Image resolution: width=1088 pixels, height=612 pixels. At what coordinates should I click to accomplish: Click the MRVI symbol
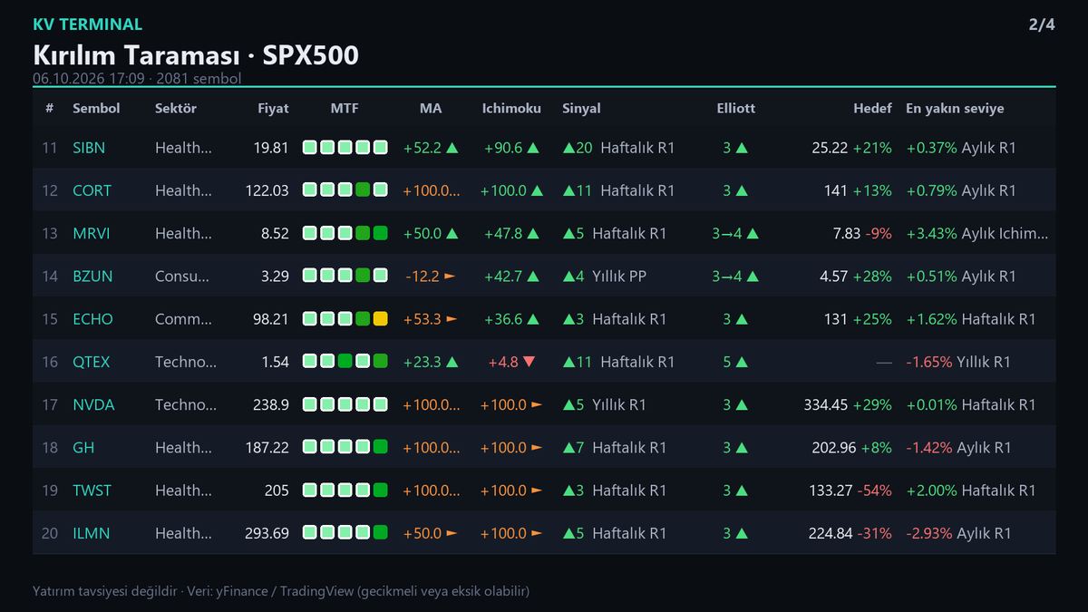[x=92, y=233]
